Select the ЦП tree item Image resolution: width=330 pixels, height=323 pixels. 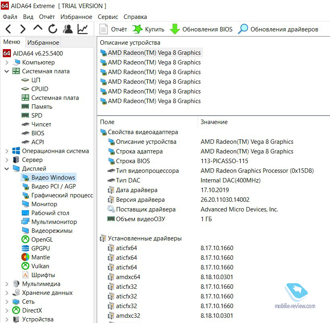(x=31, y=80)
